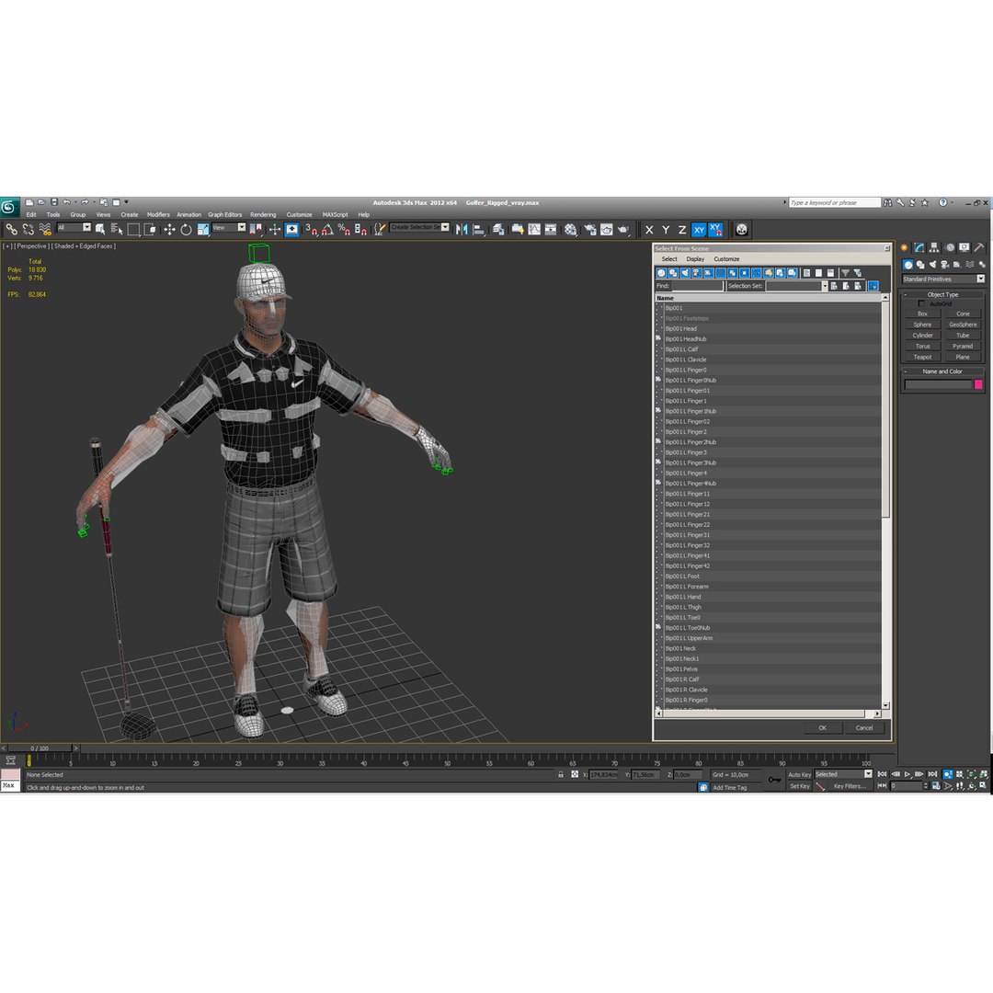Click the time slider at 0 / 100
993x993 pixels.
(40, 748)
